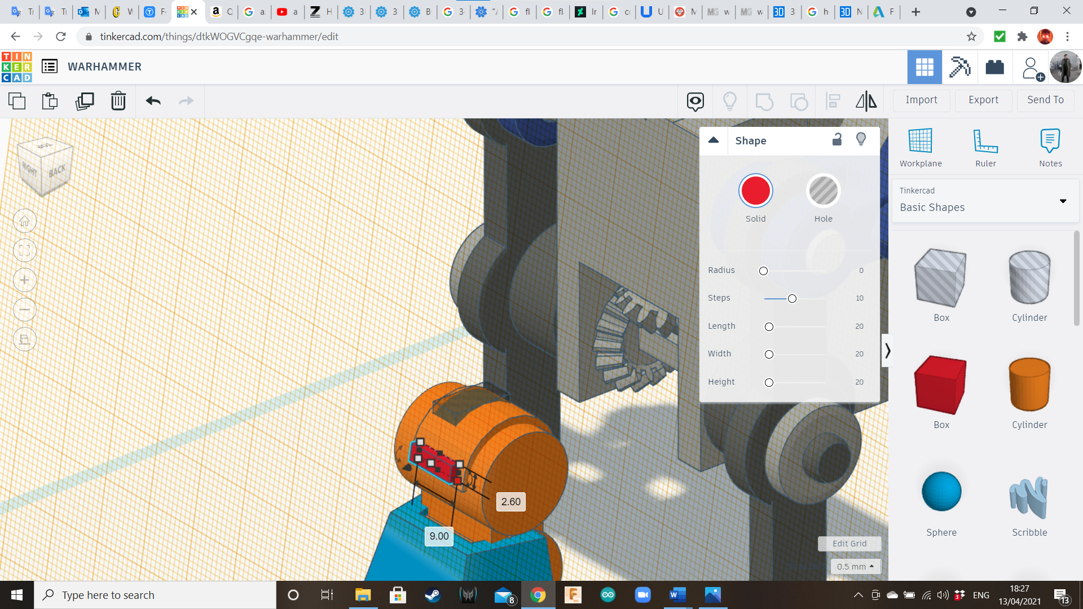Open the Notes tool

[x=1050, y=148]
